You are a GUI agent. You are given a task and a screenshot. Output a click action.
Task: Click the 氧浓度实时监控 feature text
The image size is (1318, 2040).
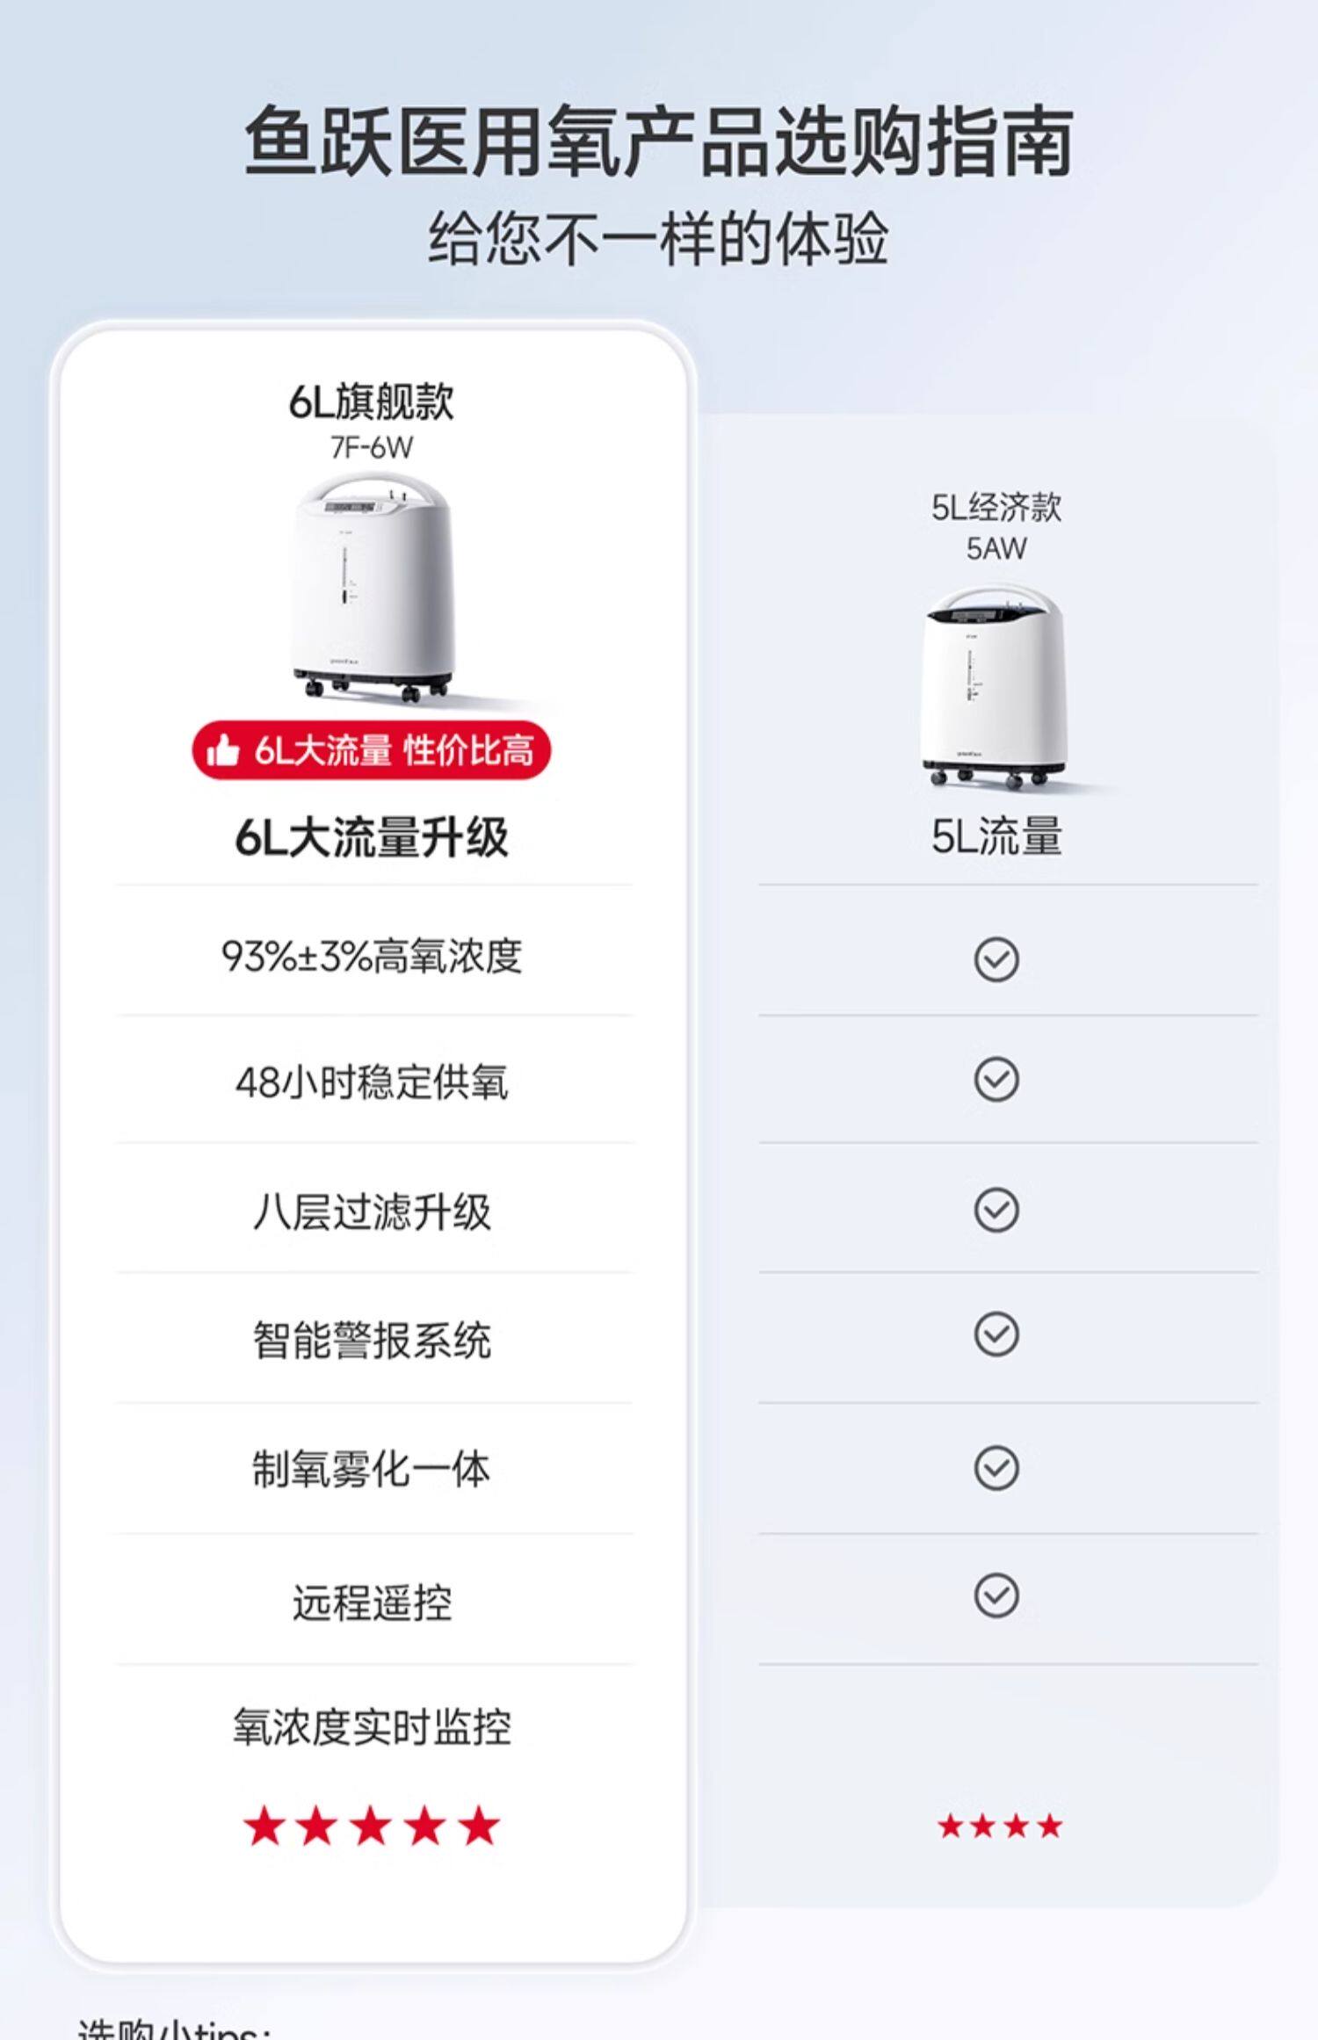(x=372, y=1726)
